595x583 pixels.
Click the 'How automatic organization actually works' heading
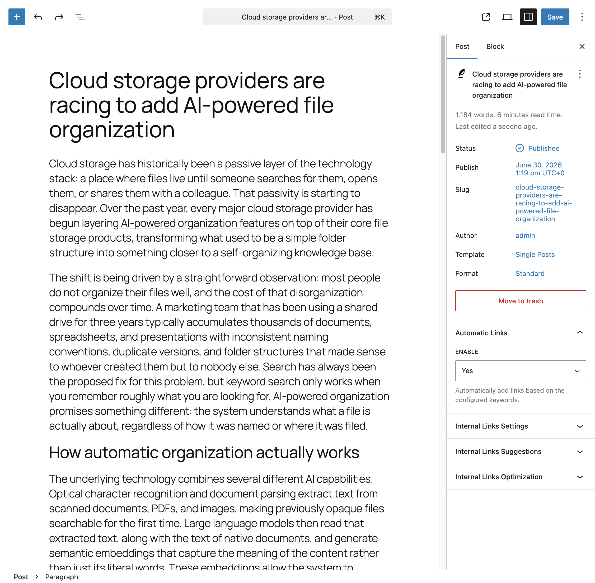click(204, 453)
